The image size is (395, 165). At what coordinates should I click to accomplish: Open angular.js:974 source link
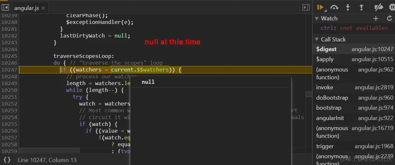[376, 108]
